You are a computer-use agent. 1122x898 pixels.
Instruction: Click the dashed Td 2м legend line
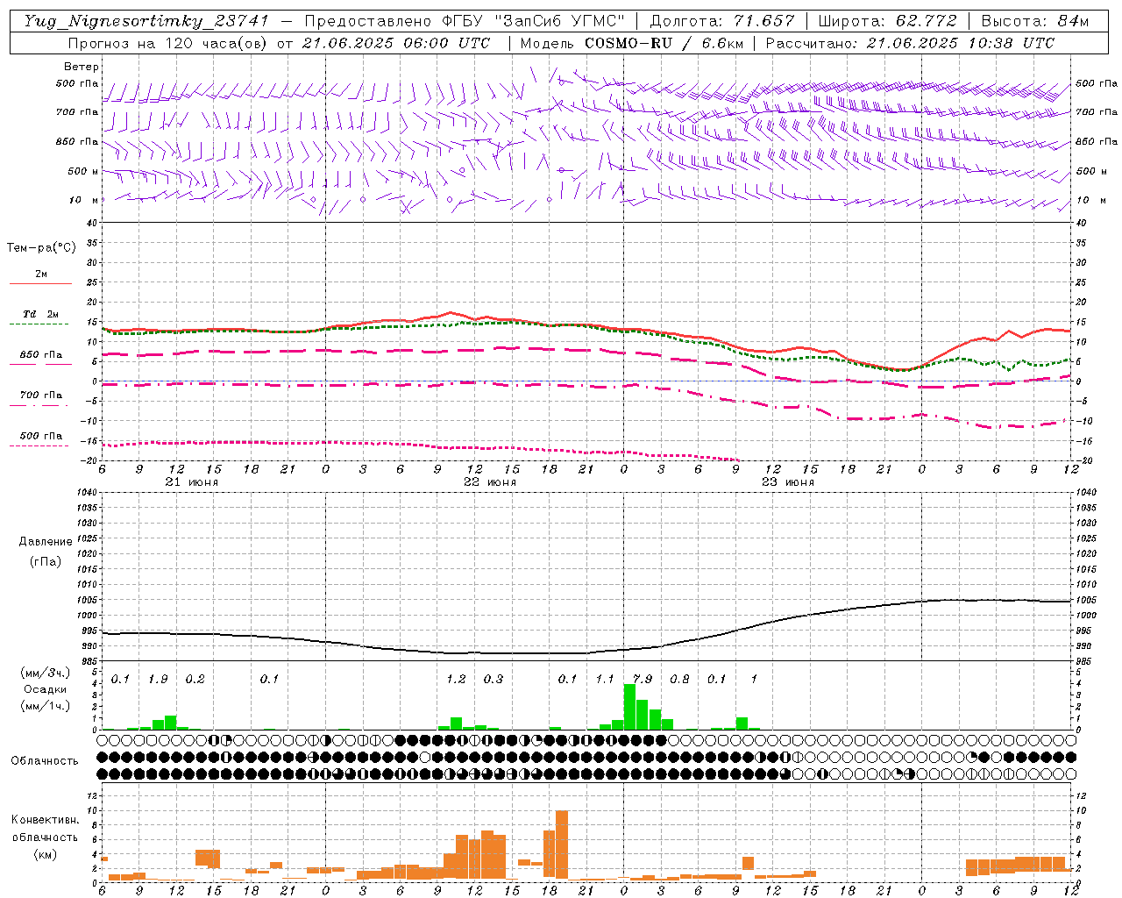39,324
